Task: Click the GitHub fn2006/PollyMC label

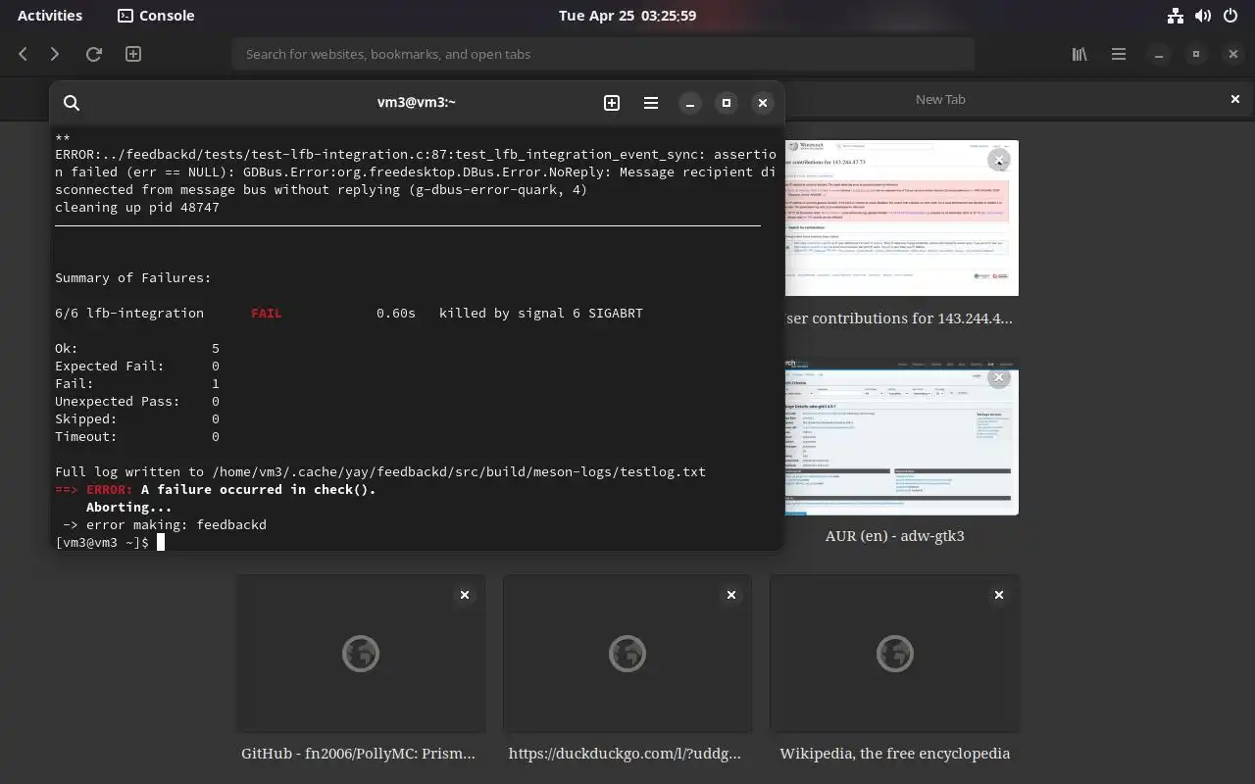Action: pos(359,754)
